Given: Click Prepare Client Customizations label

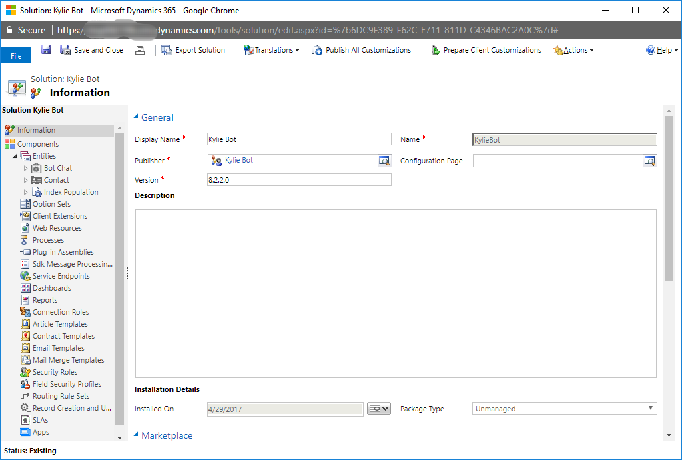Looking at the screenshot, I should (492, 51).
